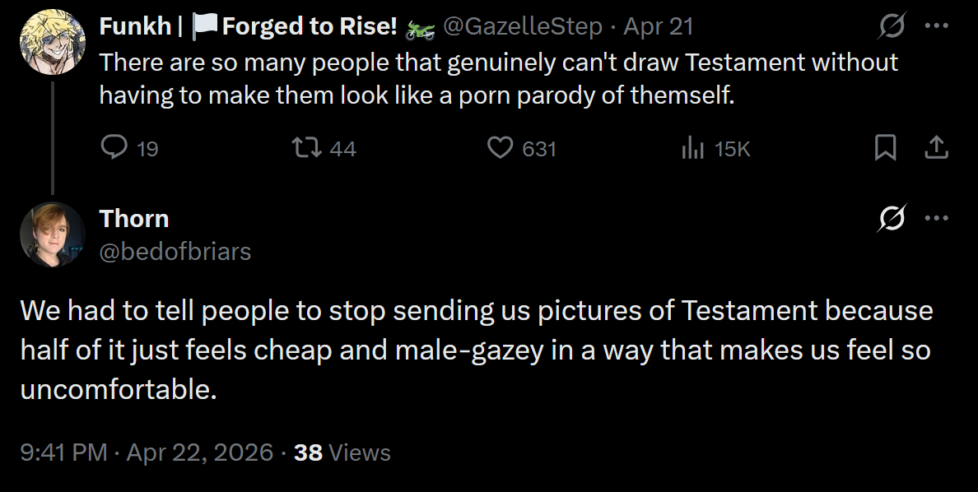Click the Apr 21 date link
Image resolution: width=978 pixels, height=492 pixels.
pos(659,27)
